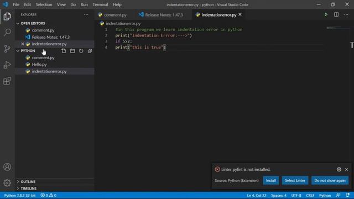Change line endings via CRLF
The width and height of the screenshot is (354, 199).
point(310,195)
